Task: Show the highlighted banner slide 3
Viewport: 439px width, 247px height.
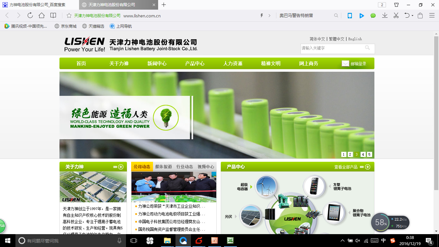Action: point(356,154)
